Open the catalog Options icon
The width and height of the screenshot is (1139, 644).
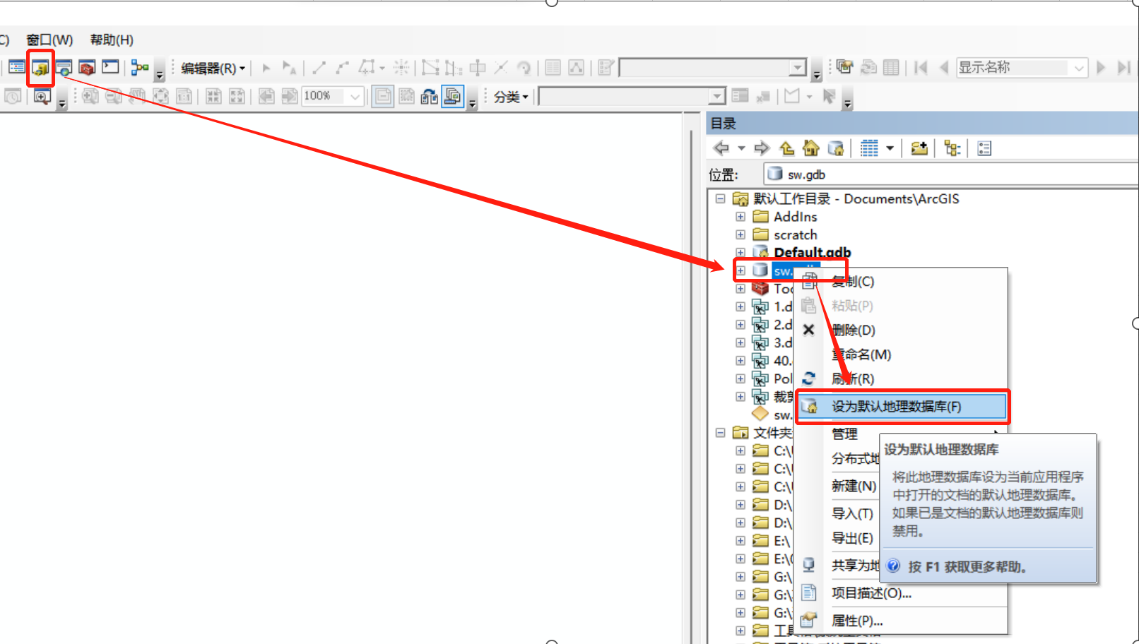click(x=984, y=148)
